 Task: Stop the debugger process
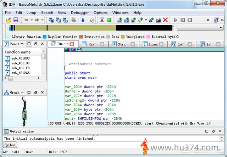click(190, 20)
